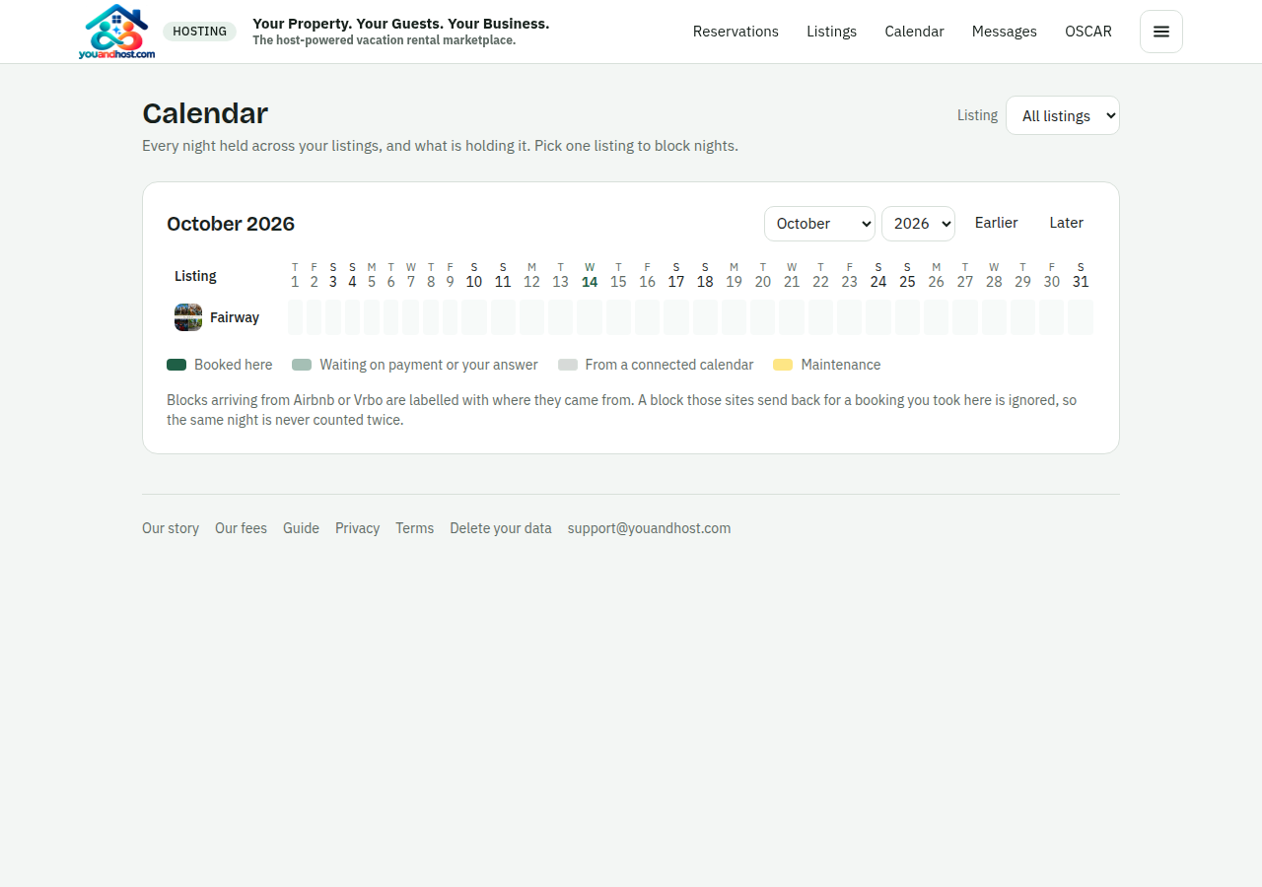Click the highlighted date 14 column header

tap(590, 275)
